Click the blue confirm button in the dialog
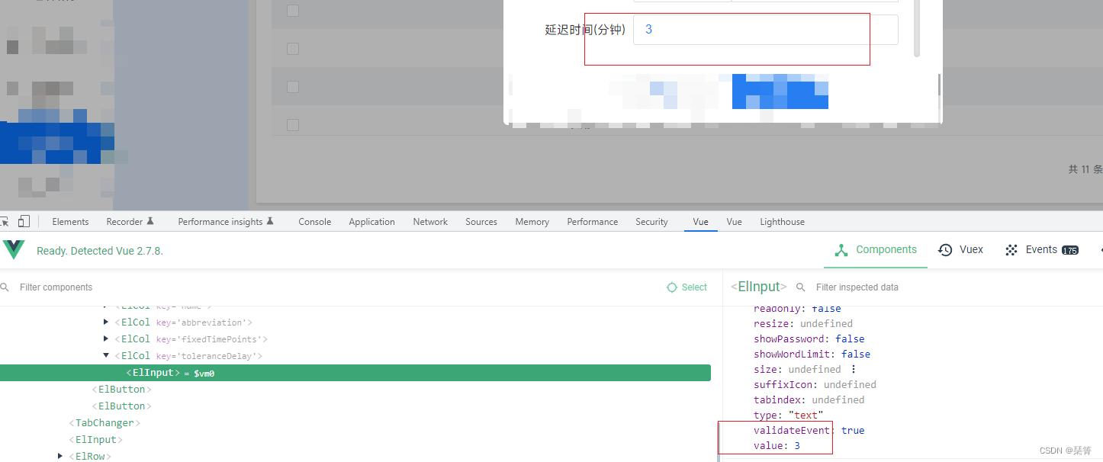The width and height of the screenshot is (1103, 462). coord(780,92)
